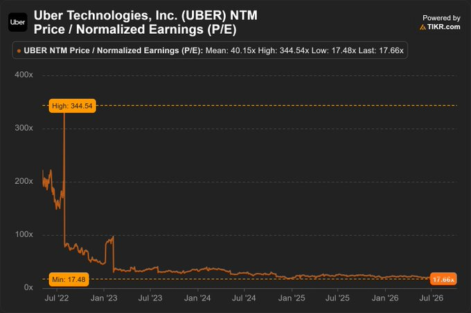Click the orange '17.66x' last value badge
Screen dimensions: 471x313
[x=443, y=279]
